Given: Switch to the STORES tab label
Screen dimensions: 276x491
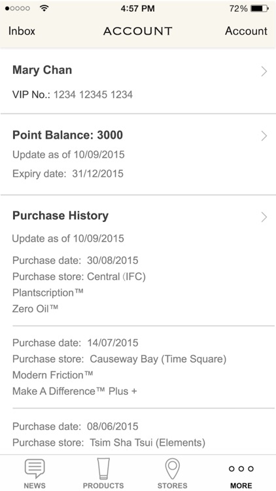Looking at the screenshot, I should click(172, 485).
